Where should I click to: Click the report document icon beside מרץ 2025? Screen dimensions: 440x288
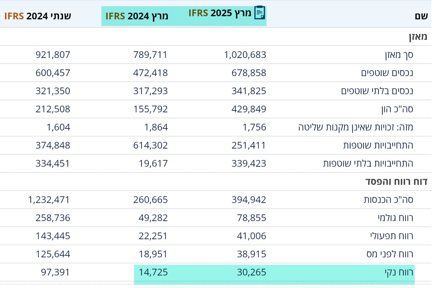(259, 13)
